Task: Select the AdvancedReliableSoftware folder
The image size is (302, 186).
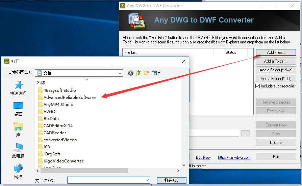Action: [x=67, y=98]
